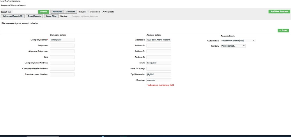291x137 pixels.
Task: Click the Telephone input field
Action: click(x=62, y=45)
